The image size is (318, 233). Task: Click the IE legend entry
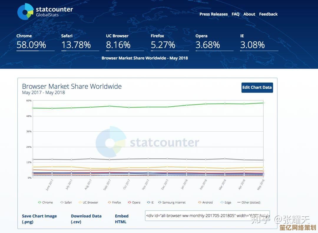[x=150, y=202]
